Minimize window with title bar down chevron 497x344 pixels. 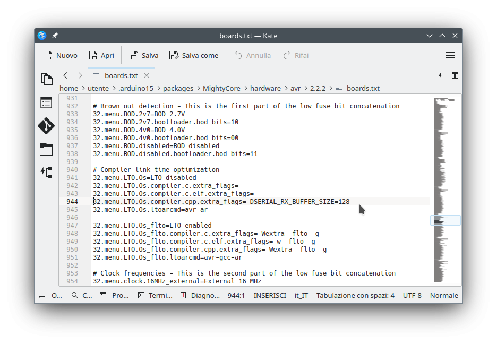pos(430,36)
